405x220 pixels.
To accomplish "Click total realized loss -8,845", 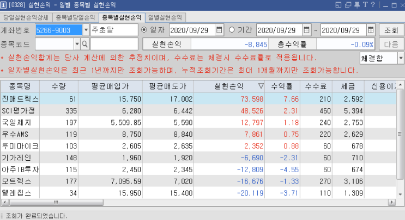I will 256,45.
